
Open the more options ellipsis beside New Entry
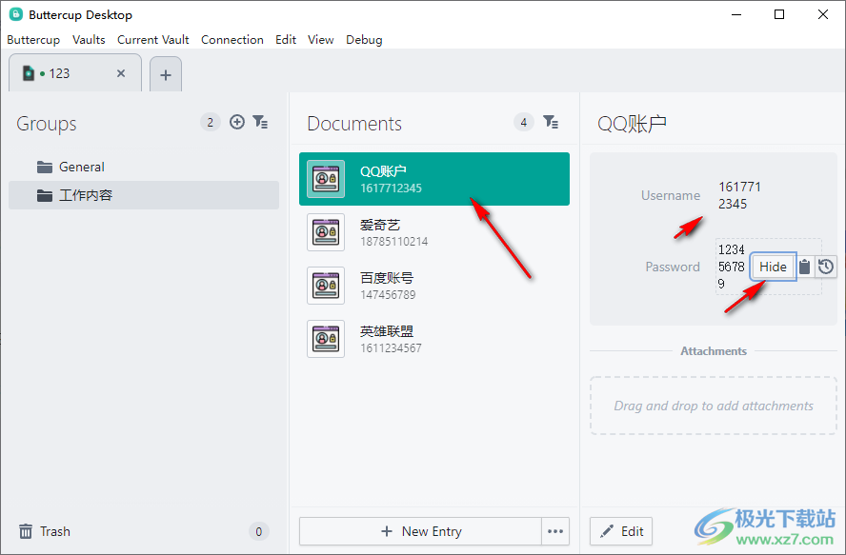(x=555, y=531)
